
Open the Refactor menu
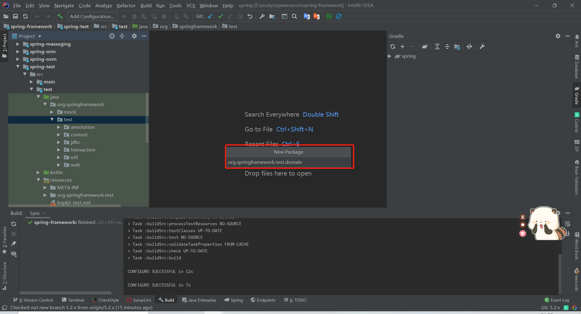[126, 5]
